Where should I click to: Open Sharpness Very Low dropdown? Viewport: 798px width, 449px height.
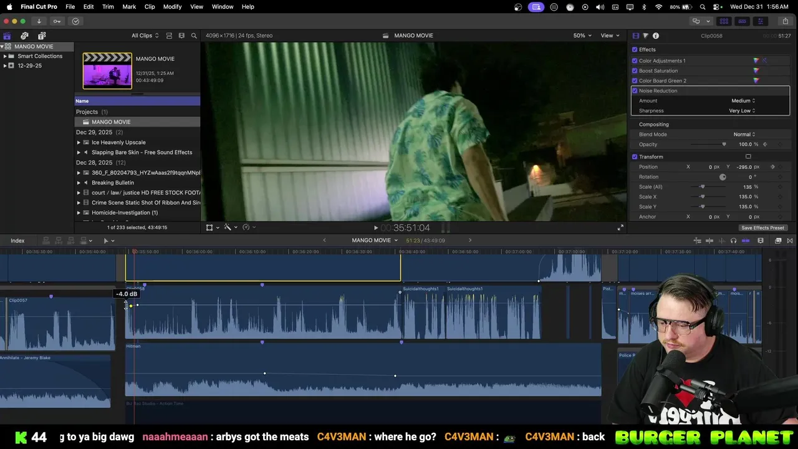(742, 111)
